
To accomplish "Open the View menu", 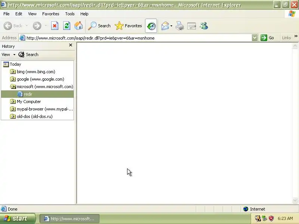I will pos(32,14).
